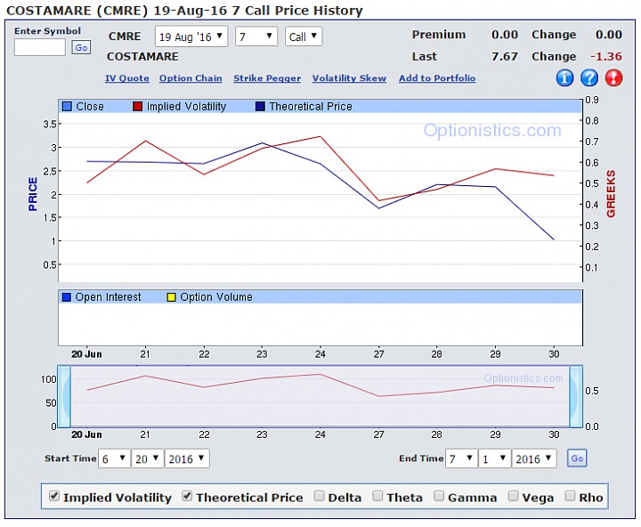The height and width of the screenshot is (527, 641).
Task: Enable the Gamma checkbox
Action: click(439, 496)
